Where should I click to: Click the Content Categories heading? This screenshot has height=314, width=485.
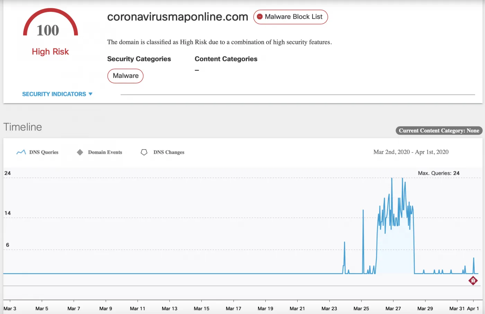(x=226, y=59)
